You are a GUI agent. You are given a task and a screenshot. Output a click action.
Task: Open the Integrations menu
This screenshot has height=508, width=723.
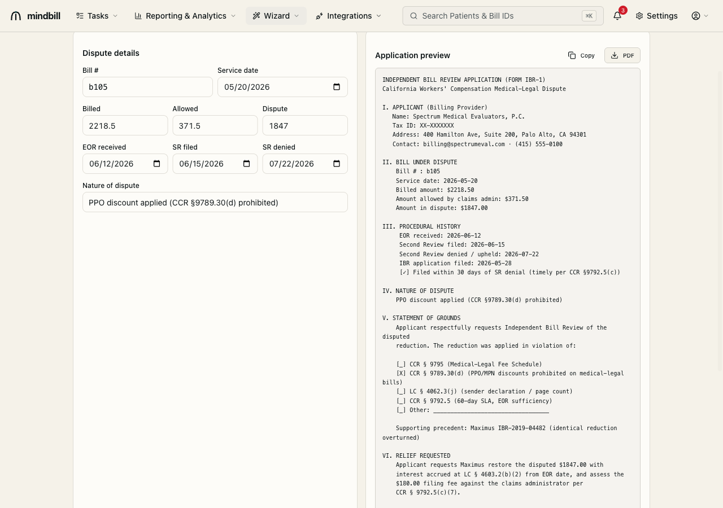349,16
